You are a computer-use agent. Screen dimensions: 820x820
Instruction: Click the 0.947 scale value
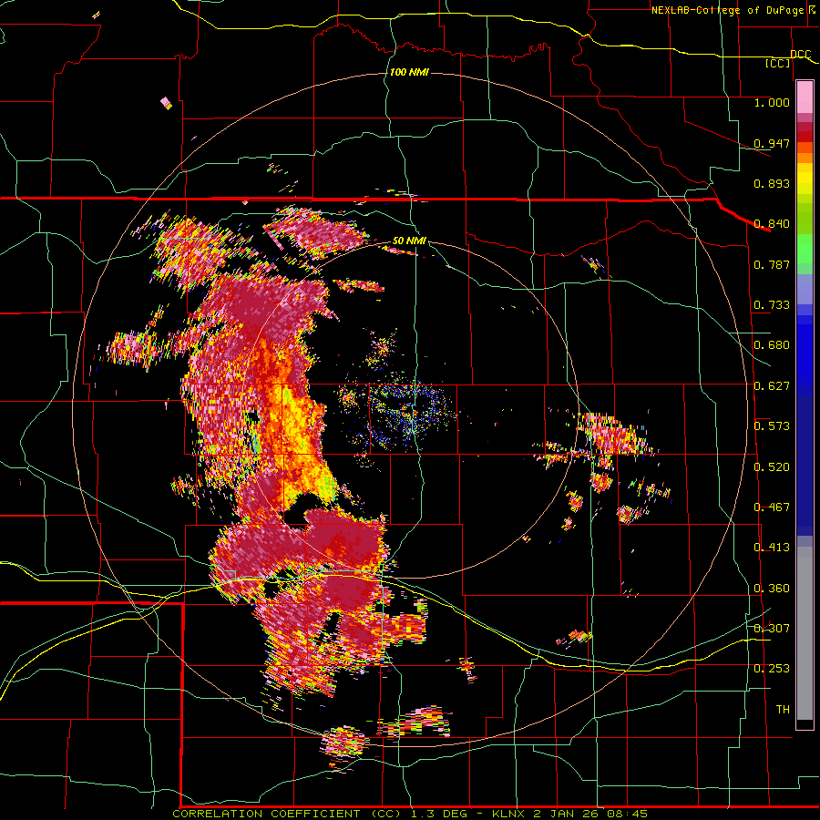[772, 143]
